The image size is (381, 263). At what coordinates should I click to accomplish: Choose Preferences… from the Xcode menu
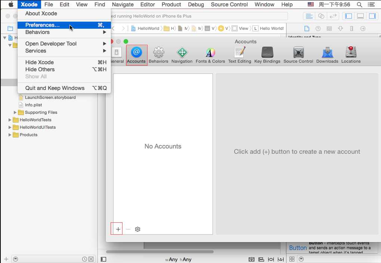[64, 25]
